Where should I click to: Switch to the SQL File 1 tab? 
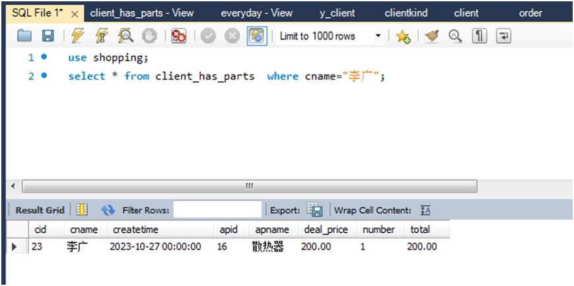(38, 14)
